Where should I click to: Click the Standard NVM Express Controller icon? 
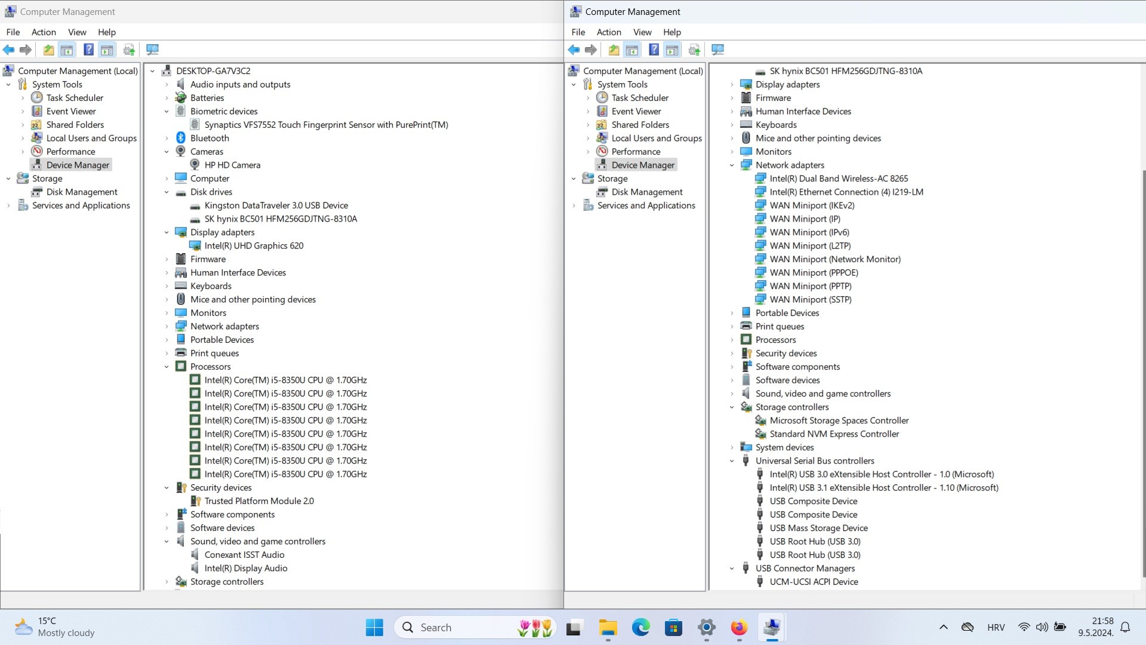760,434
